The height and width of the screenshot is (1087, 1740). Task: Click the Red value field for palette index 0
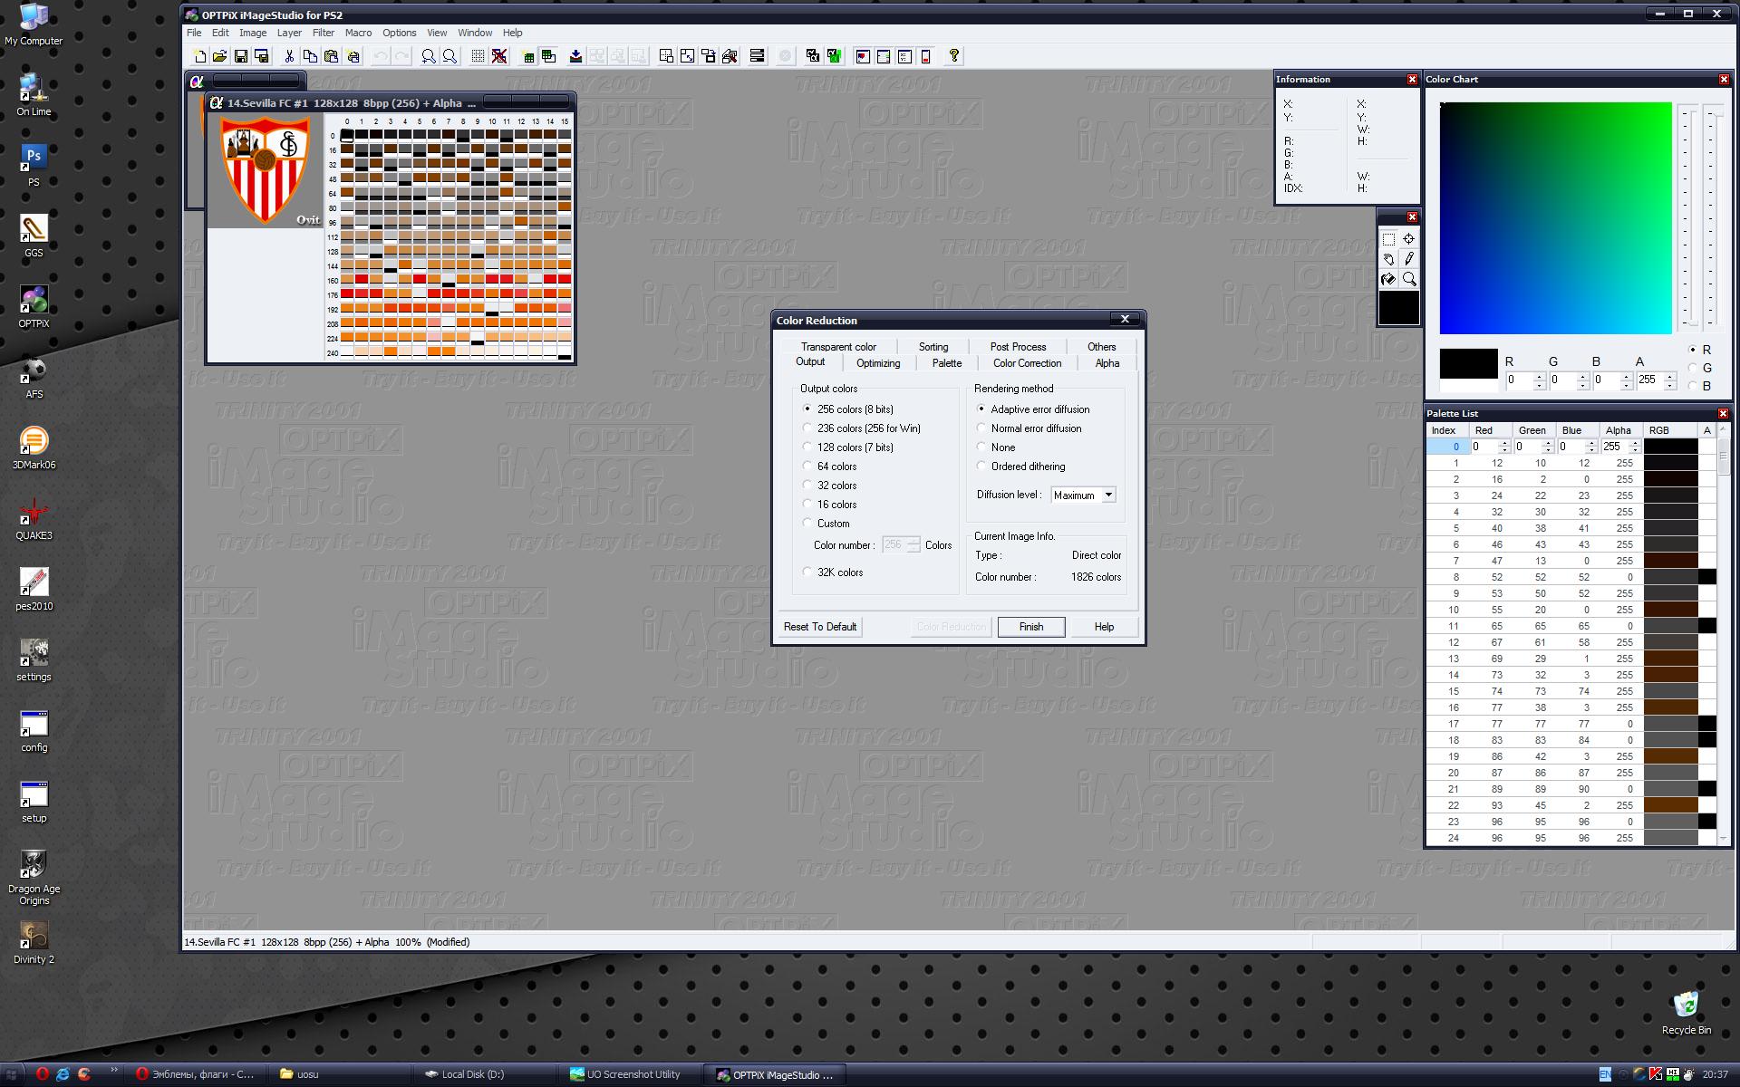coord(1484,447)
